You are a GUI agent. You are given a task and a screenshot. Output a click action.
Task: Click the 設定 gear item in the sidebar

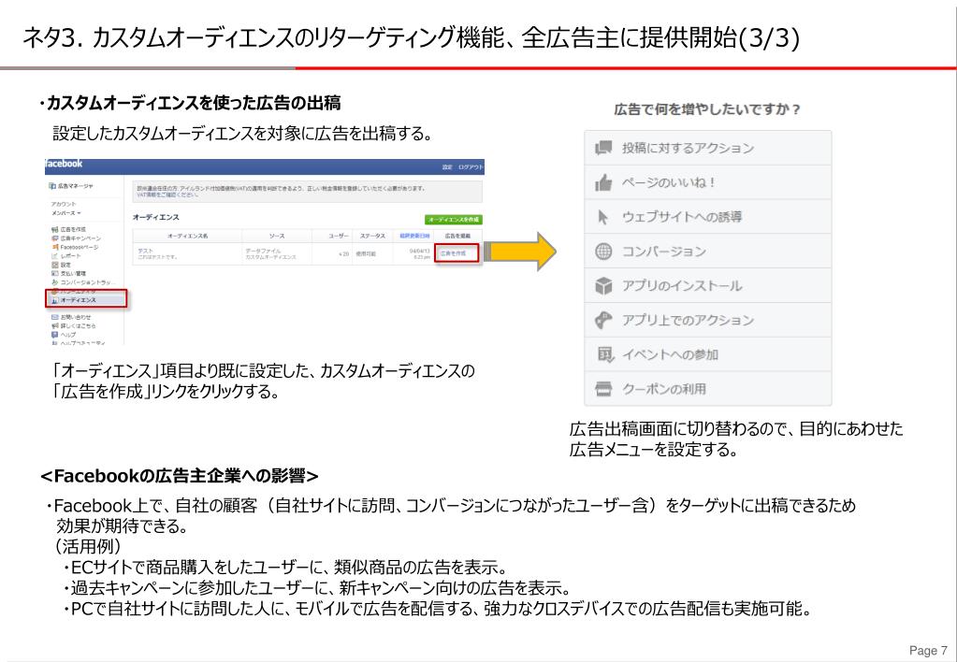pyautogui.click(x=61, y=265)
